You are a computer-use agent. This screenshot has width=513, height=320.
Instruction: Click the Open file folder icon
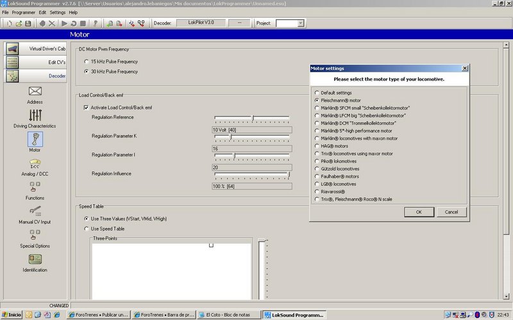coord(19,24)
